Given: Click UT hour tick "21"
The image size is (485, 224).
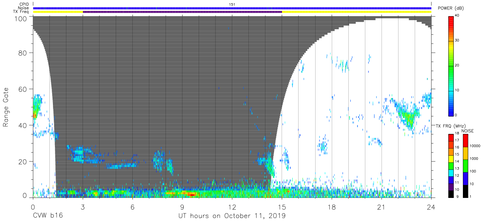Looking at the screenshot, I should 382,207.
